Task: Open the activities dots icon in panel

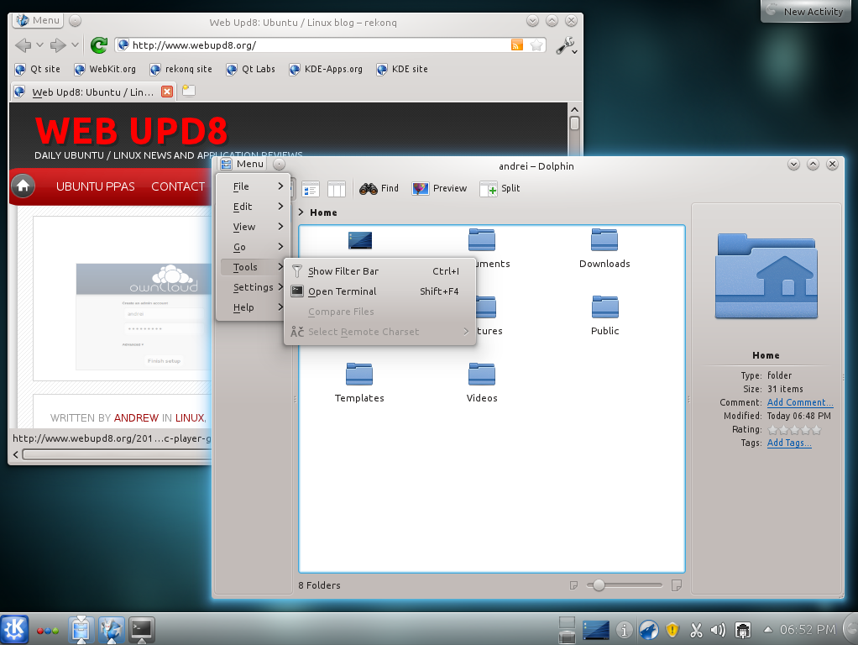Action: [x=48, y=631]
